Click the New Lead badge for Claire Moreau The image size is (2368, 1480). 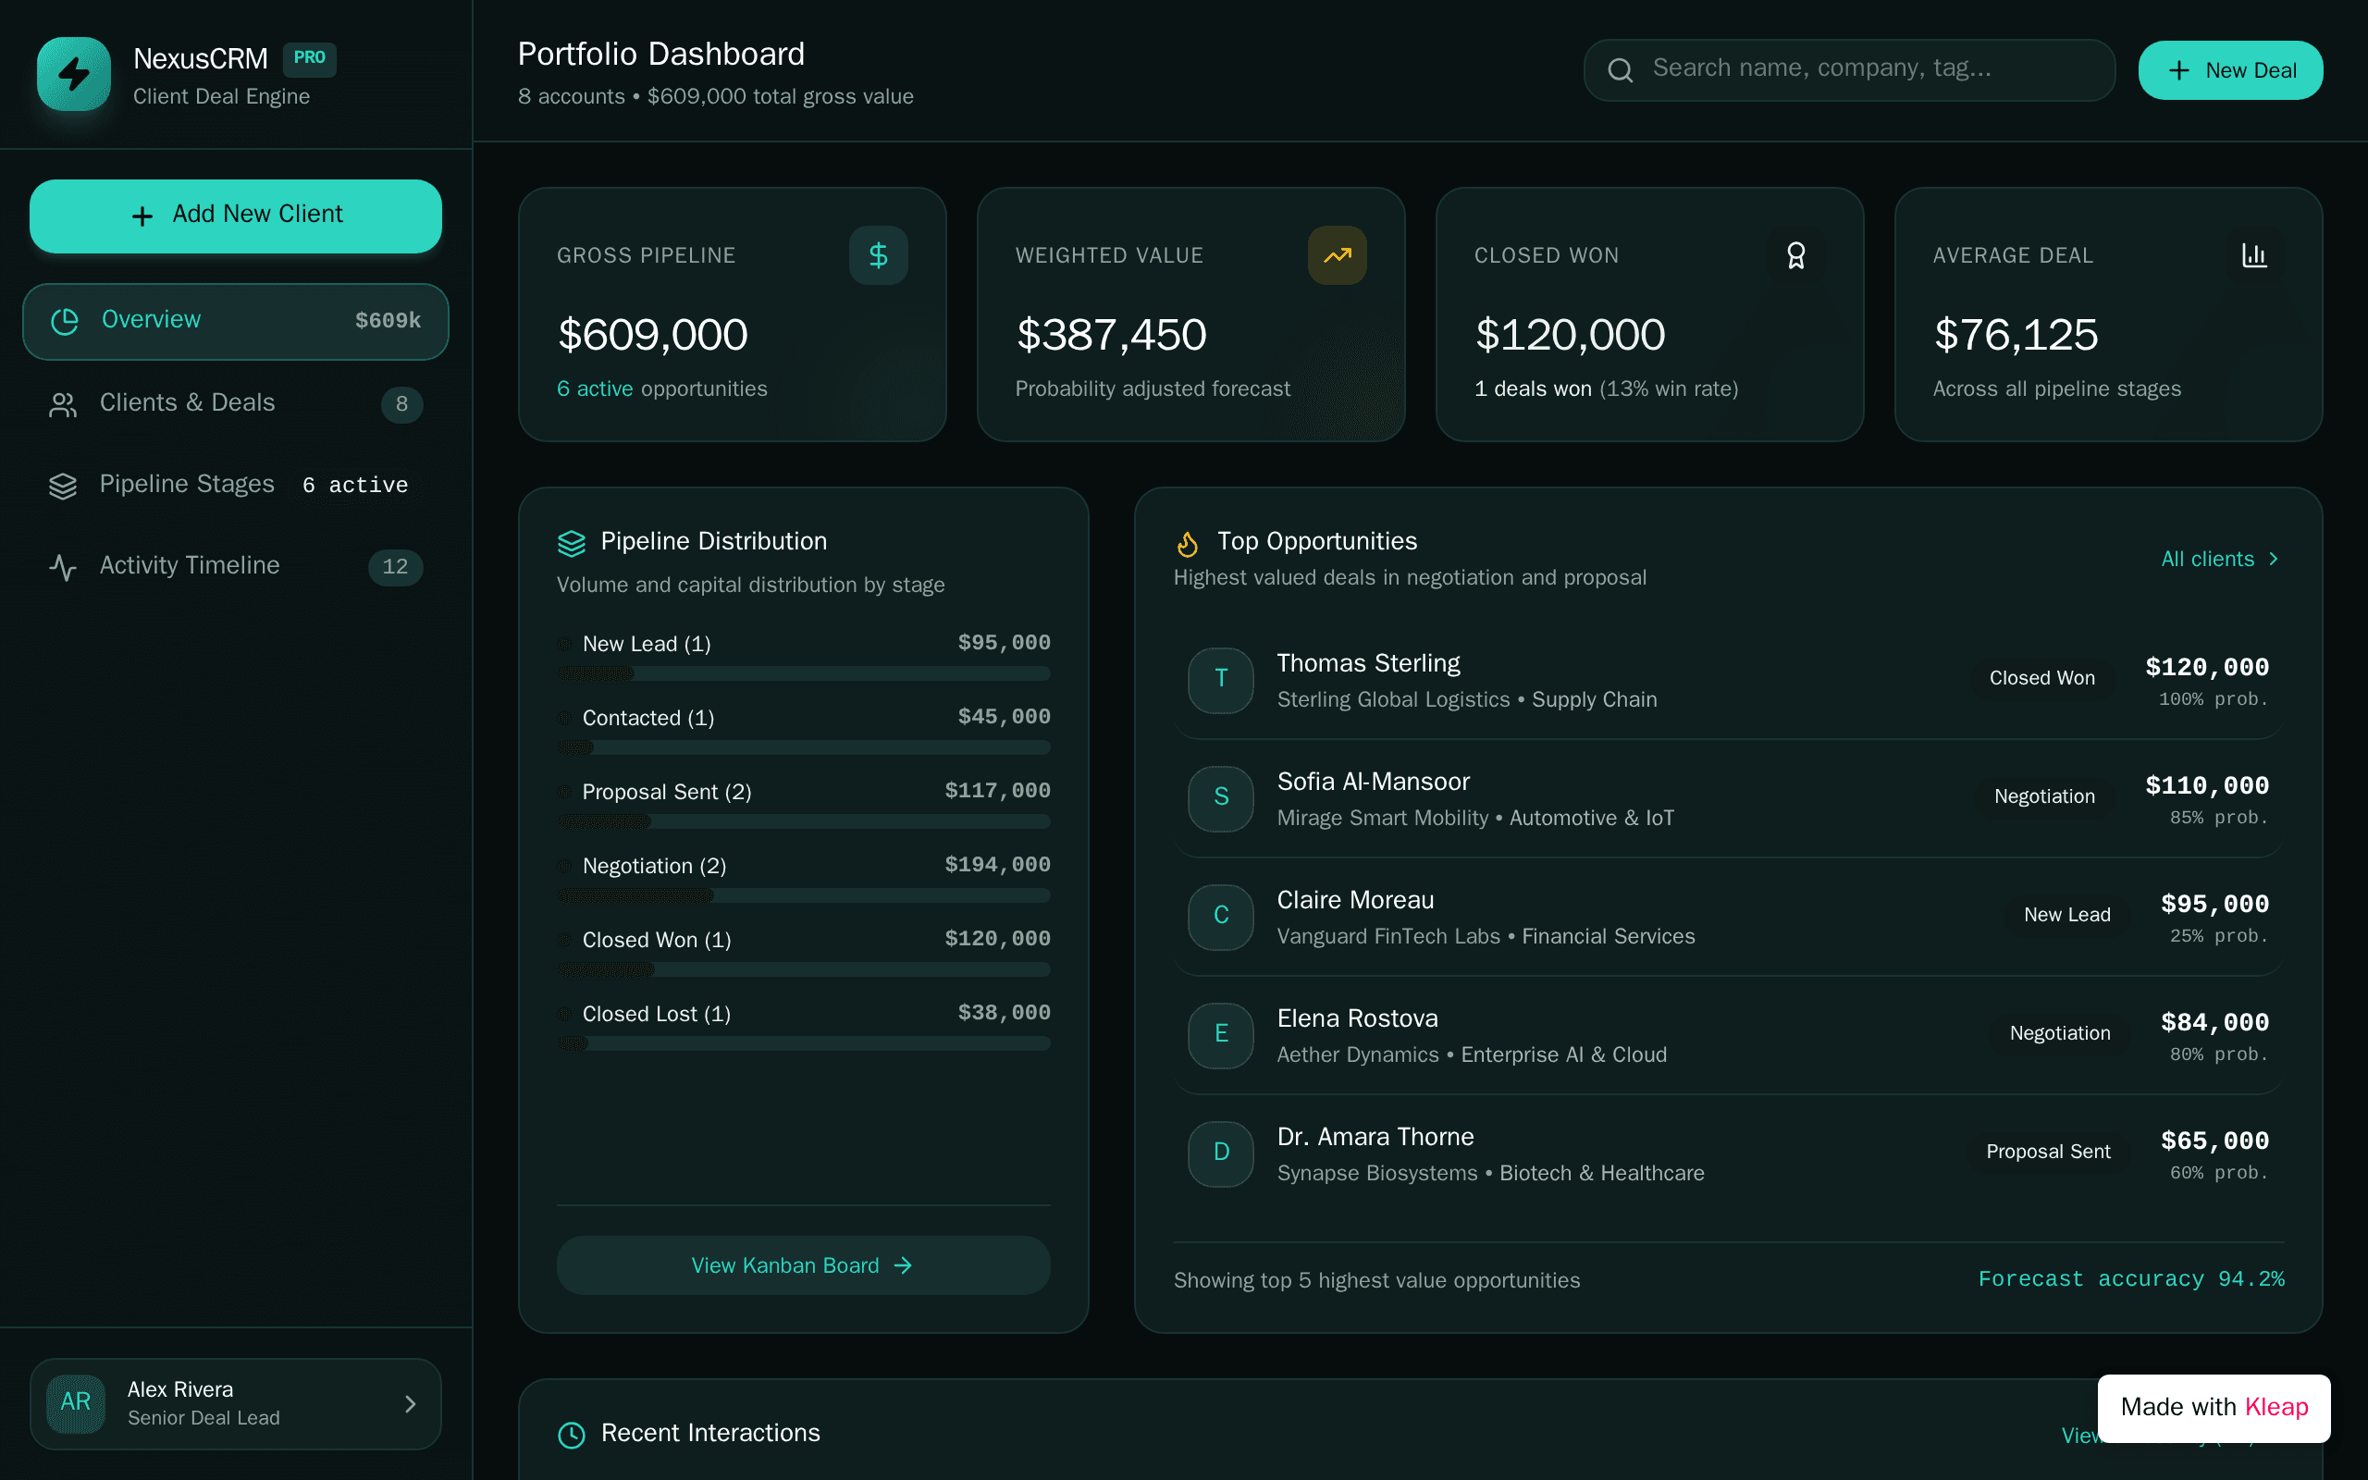pyautogui.click(x=2066, y=915)
